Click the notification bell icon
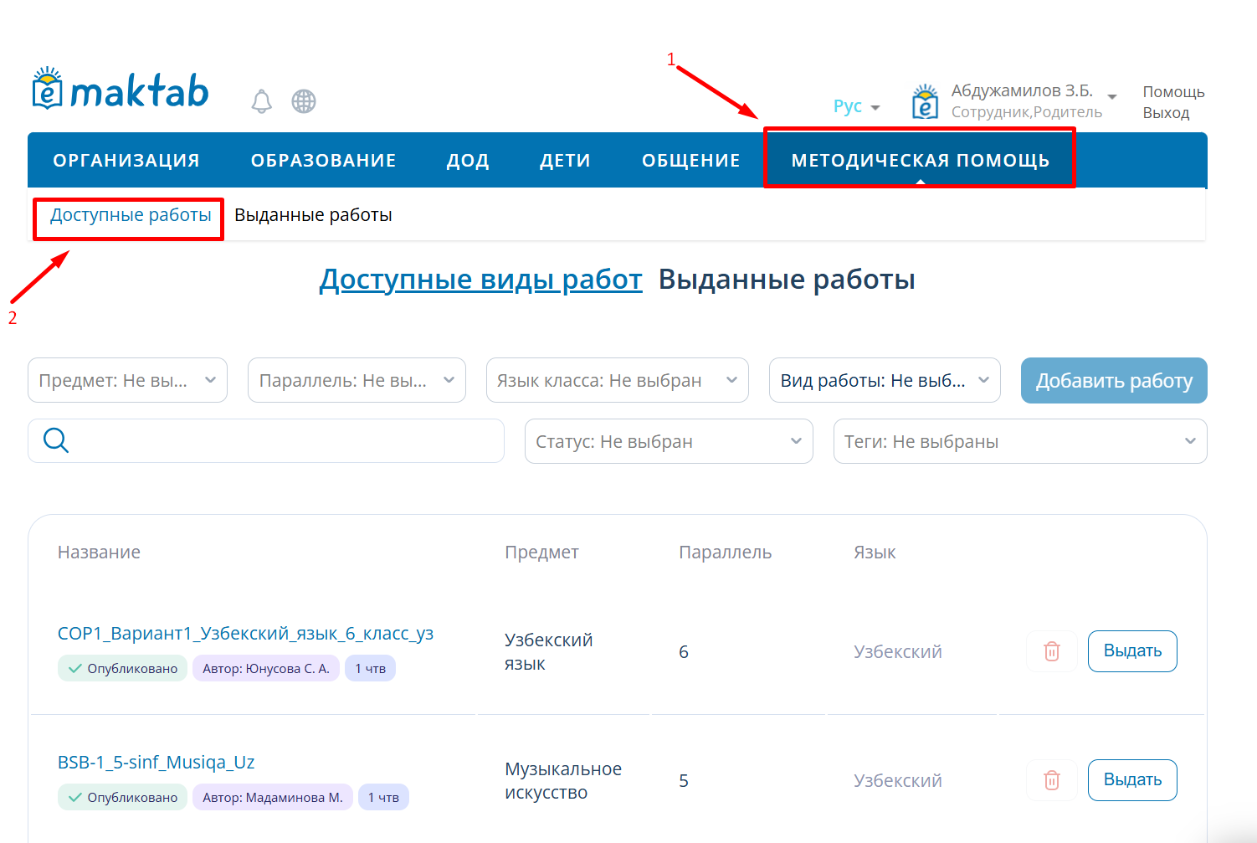This screenshot has width=1257, height=843. (262, 101)
